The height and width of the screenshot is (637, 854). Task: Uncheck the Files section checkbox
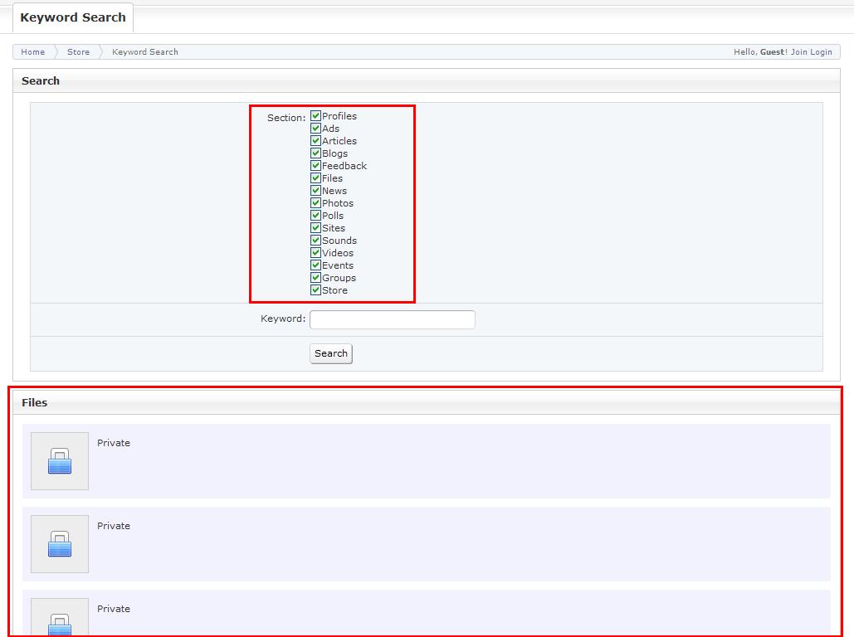tap(315, 178)
